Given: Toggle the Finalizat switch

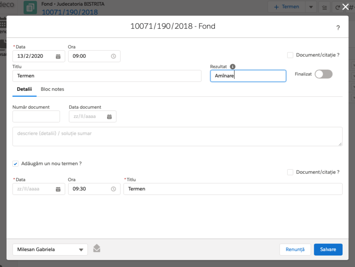Looking at the screenshot, I should [x=323, y=74].
